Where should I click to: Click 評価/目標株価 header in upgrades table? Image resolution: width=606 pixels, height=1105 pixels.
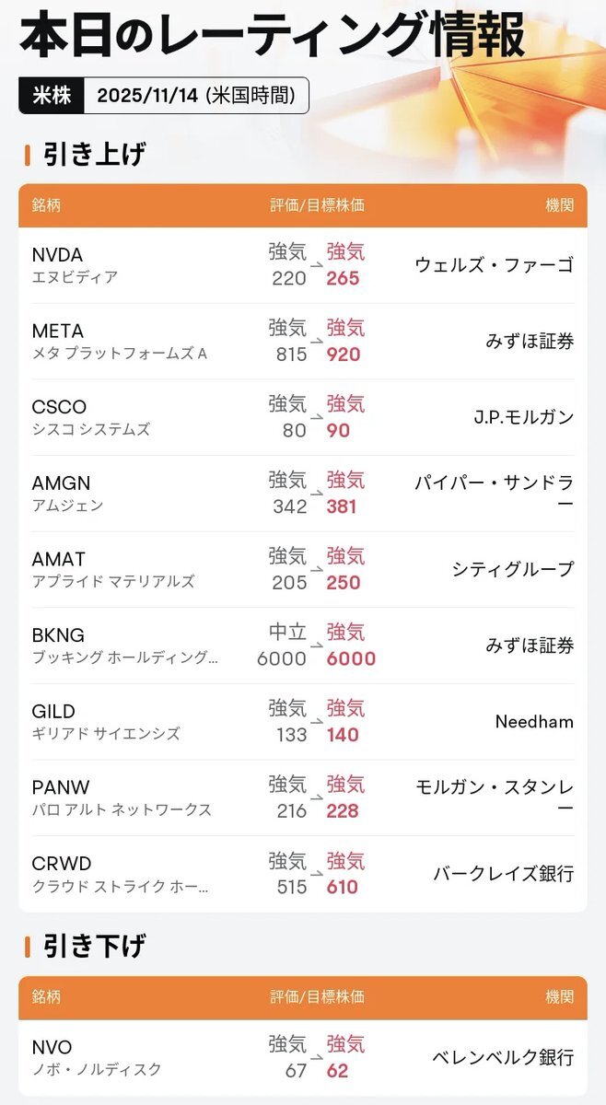317,205
